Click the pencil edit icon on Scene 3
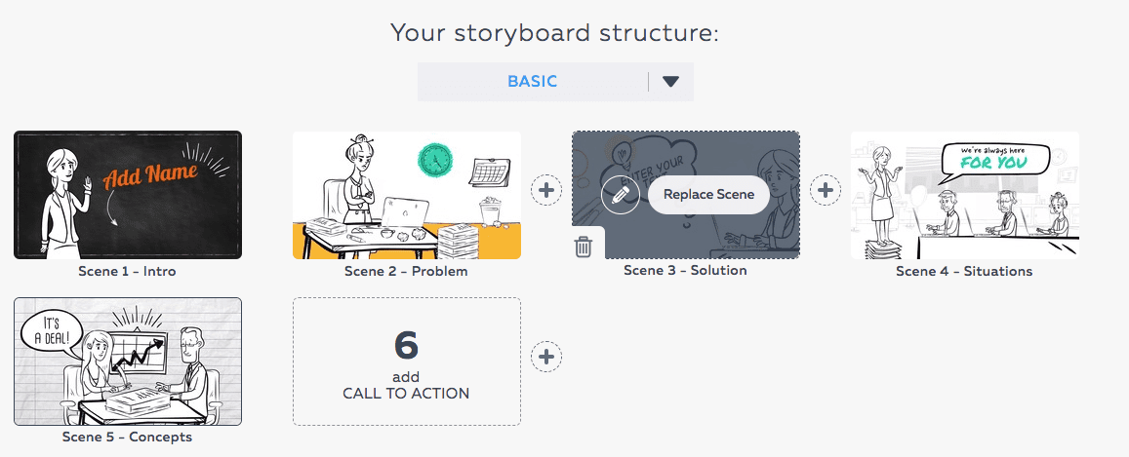 point(620,194)
